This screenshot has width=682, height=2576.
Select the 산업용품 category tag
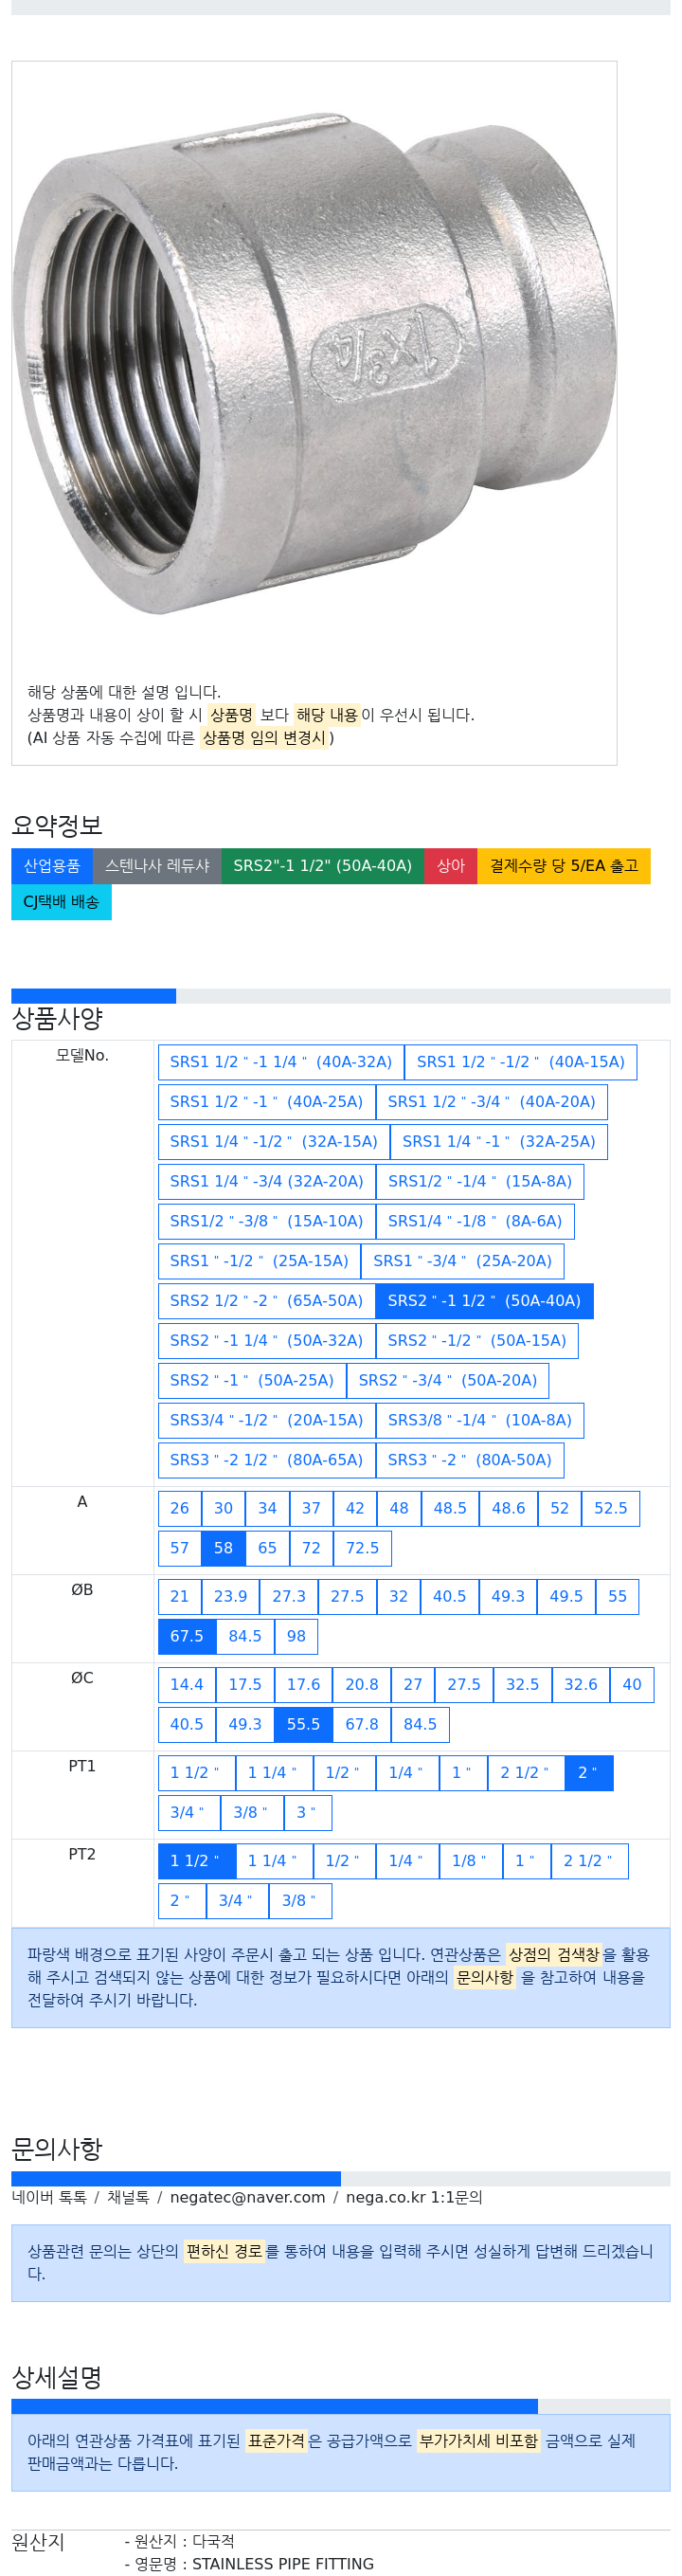click(52, 866)
